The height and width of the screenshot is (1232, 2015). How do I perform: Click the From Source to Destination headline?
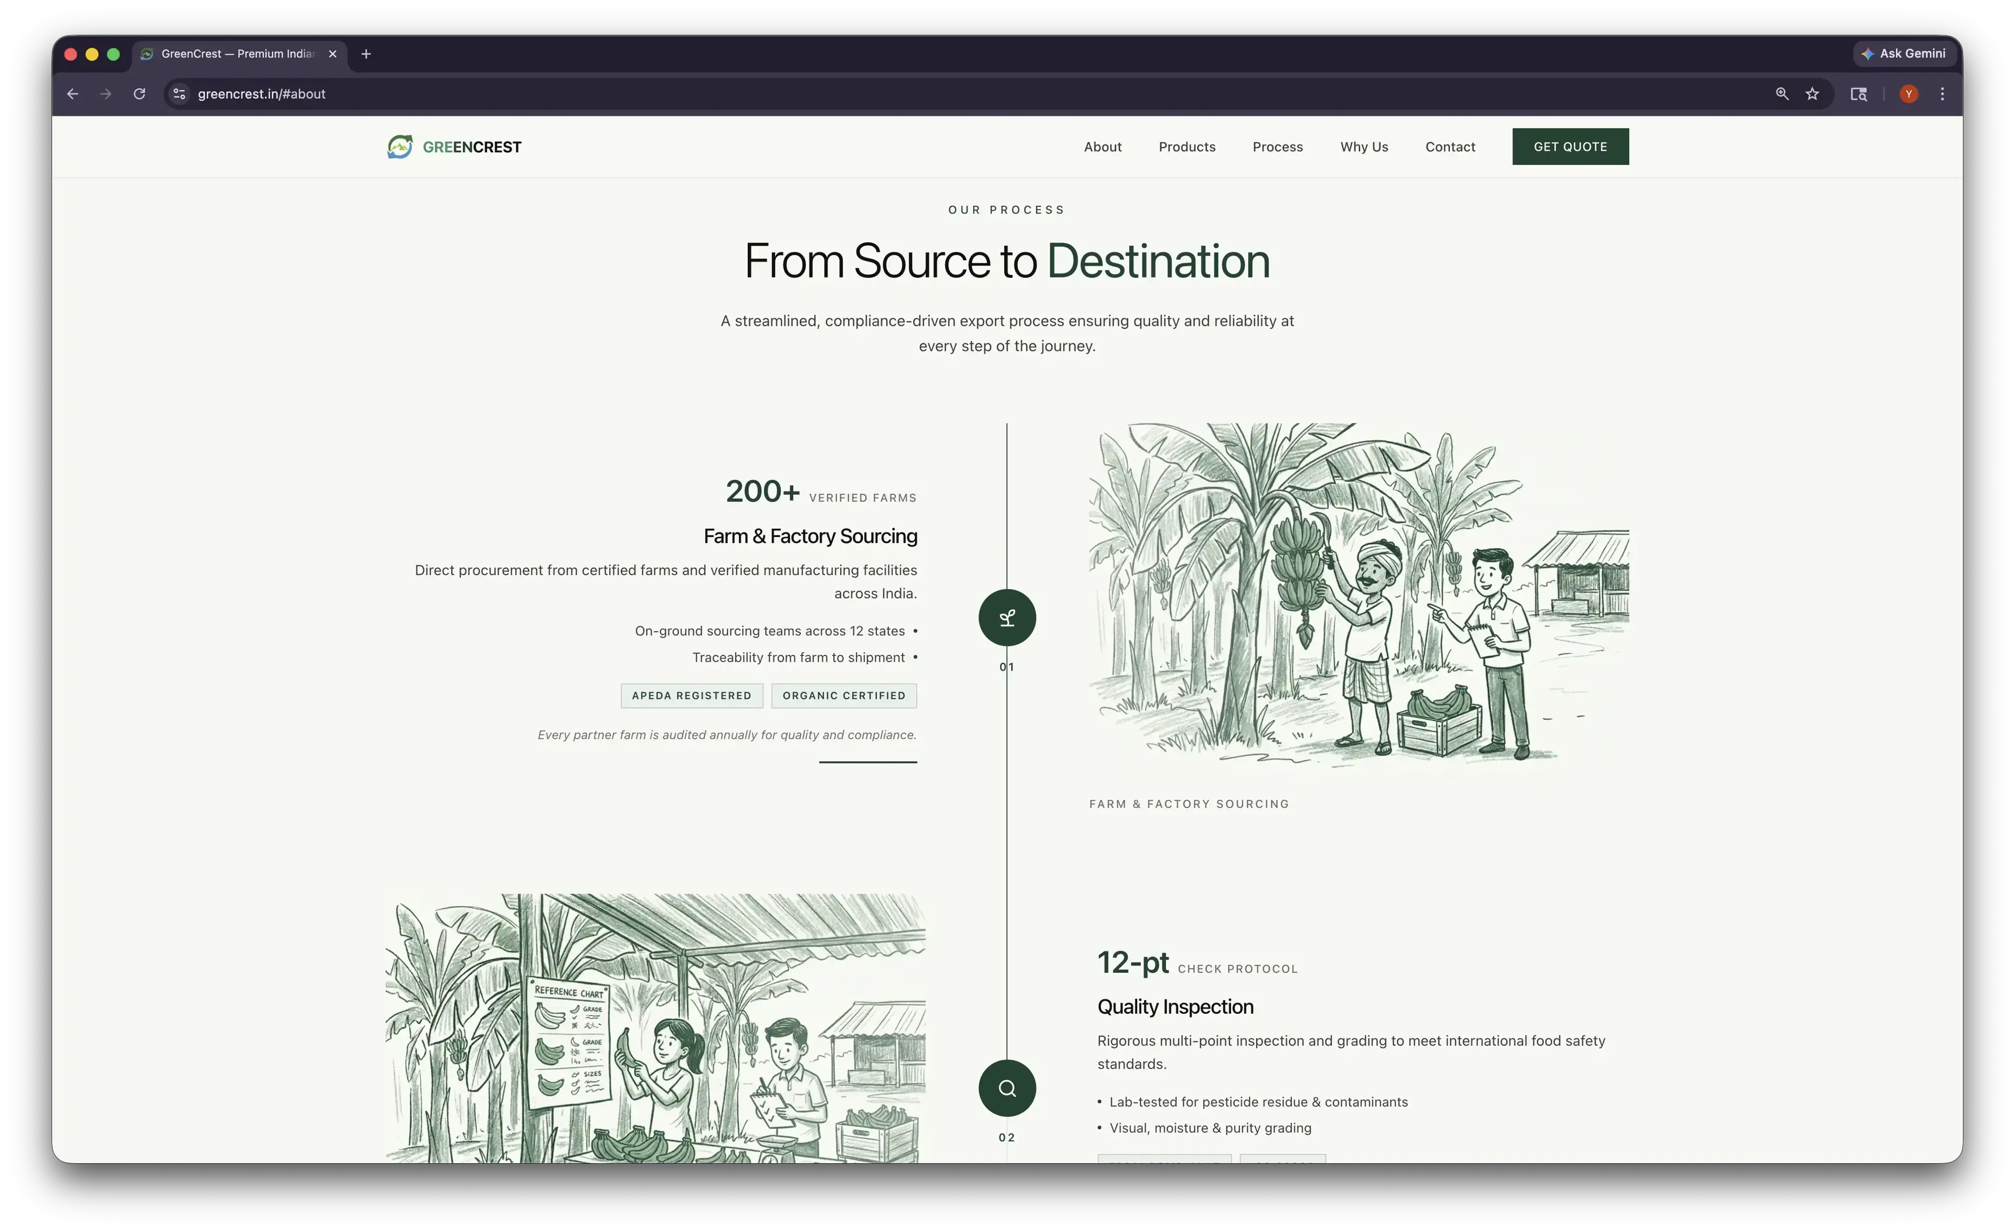point(1006,262)
